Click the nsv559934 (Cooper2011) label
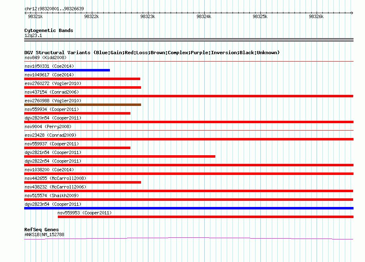 [52, 109]
